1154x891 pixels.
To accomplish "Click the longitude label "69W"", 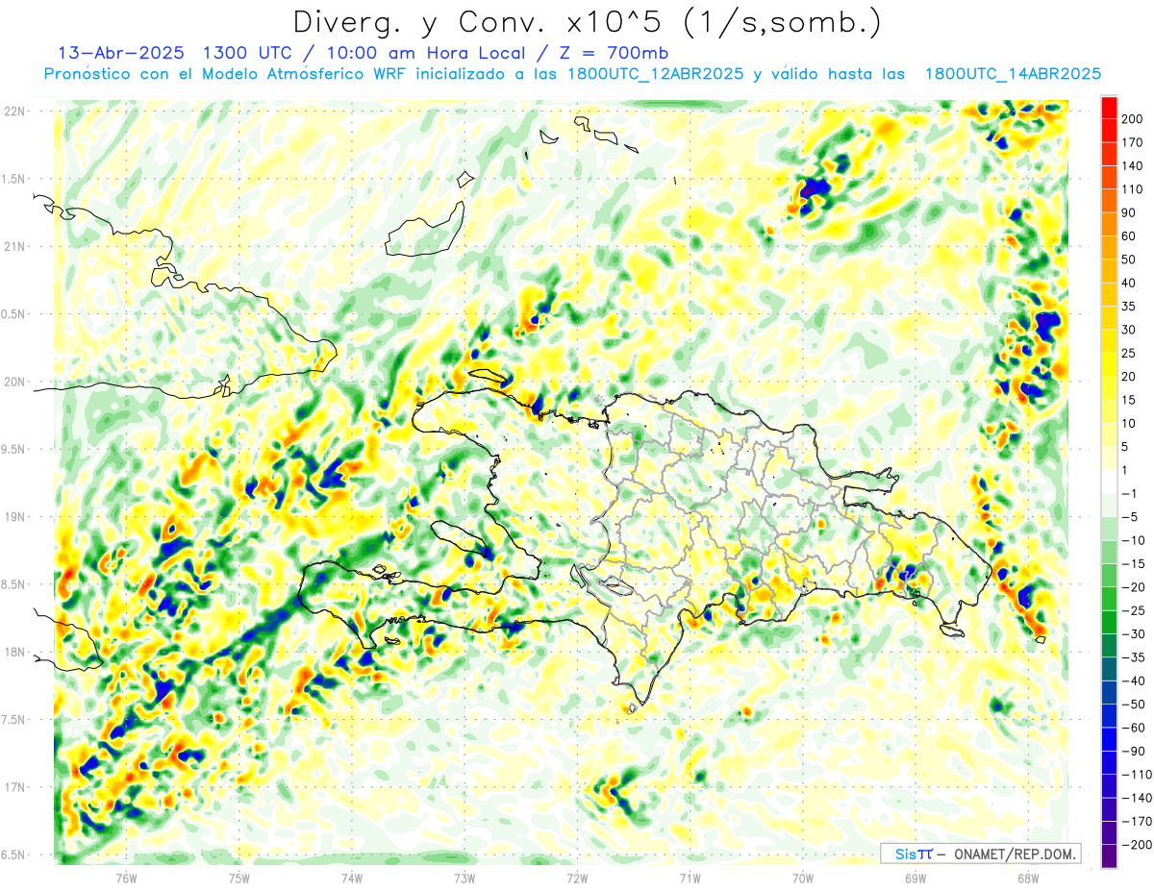I will 916,879.
